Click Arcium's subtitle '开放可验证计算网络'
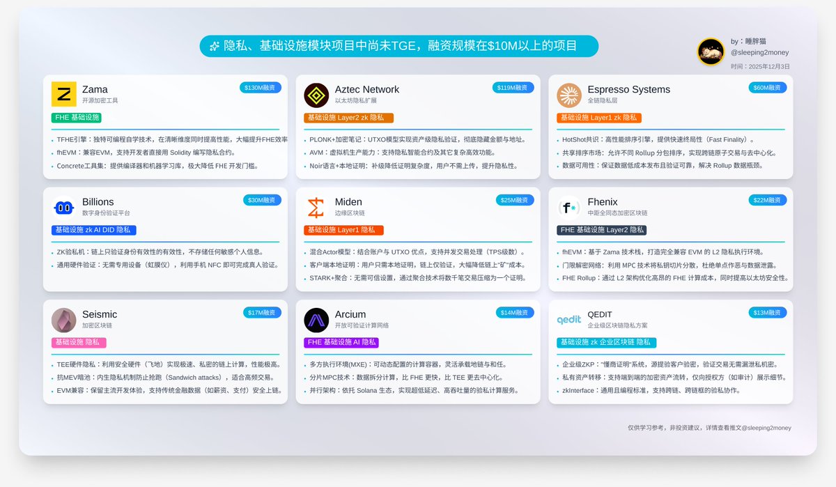Screen dimensions: 836x487 pos(362,325)
